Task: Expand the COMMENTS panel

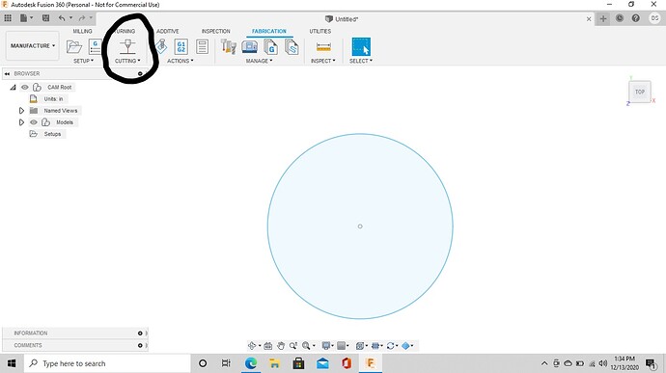Action: coord(140,345)
